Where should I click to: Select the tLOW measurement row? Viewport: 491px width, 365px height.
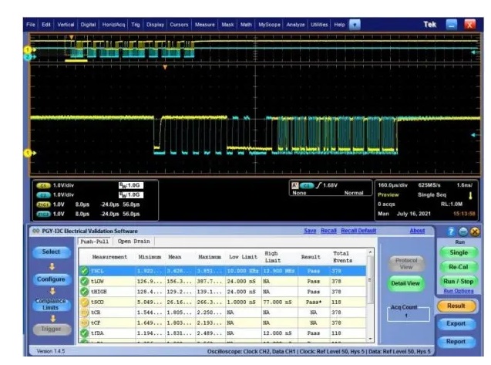click(x=222, y=282)
